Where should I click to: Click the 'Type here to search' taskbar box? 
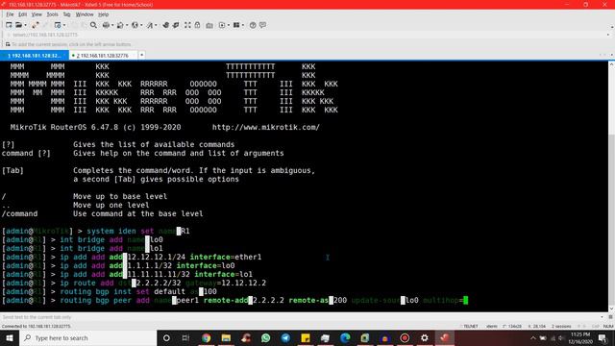87,337
